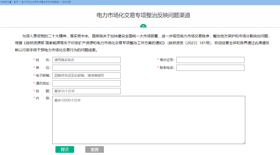This screenshot has width=280, height=155.
Task: Select the 标题 field limited to 25 characters
Action: pyautogui.click(x=86, y=91)
